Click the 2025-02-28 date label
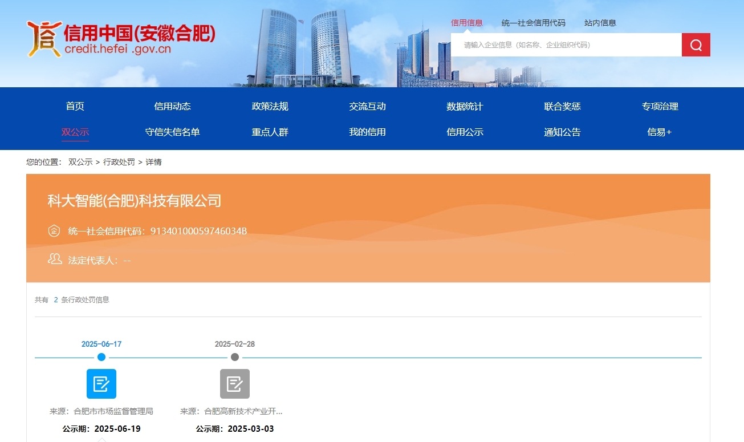Screen dimensions: 744x442 [x=235, y=344]
